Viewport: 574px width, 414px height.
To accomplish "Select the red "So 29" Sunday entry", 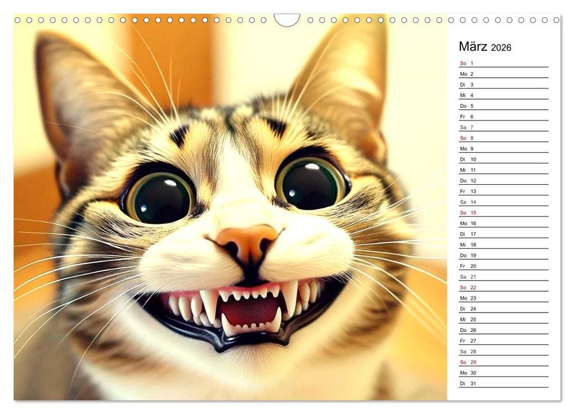I will pos(503,362).
